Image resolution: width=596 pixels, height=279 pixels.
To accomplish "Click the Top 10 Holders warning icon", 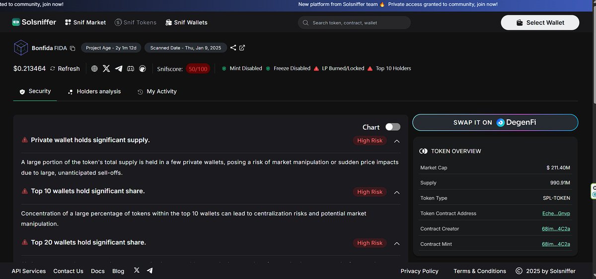I will pyautogui.click(x=370, y=68).
